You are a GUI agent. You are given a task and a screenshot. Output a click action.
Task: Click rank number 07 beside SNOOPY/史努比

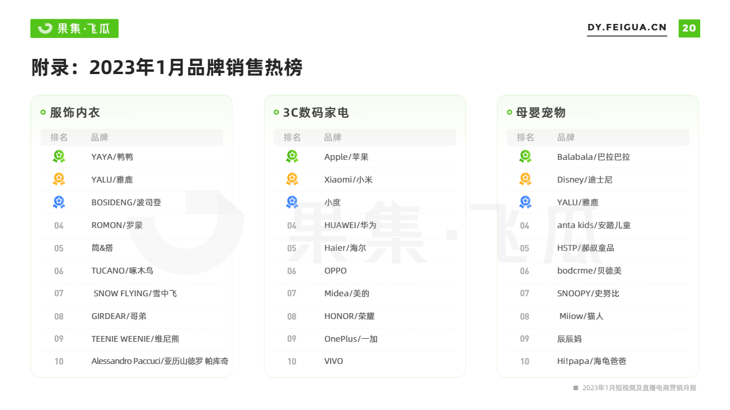[x=525, y=293]
